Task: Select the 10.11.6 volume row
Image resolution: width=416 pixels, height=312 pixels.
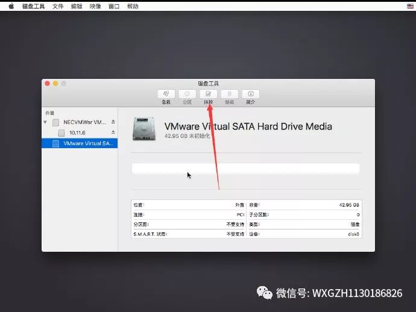Action: (x=80, y=133)
